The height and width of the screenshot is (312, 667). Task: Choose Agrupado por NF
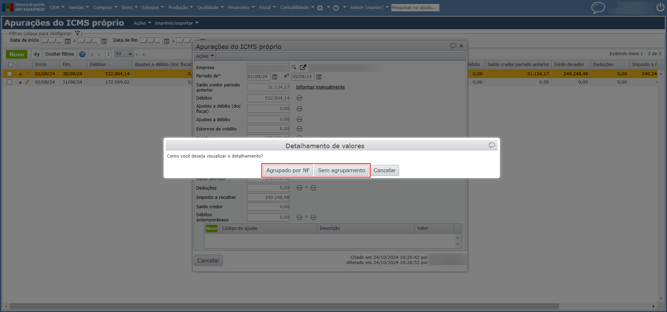[288, 170]
